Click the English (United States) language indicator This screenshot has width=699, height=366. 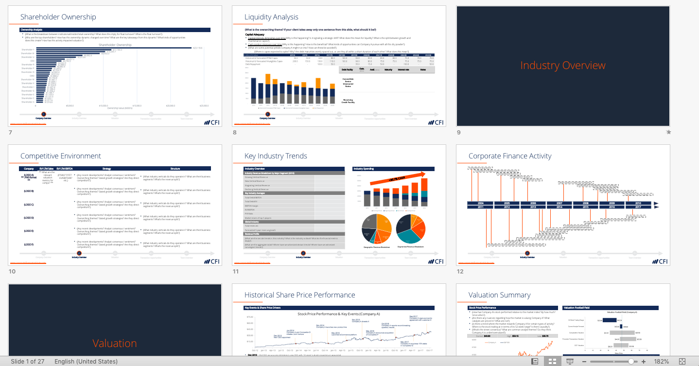click(x=86, y=362)
